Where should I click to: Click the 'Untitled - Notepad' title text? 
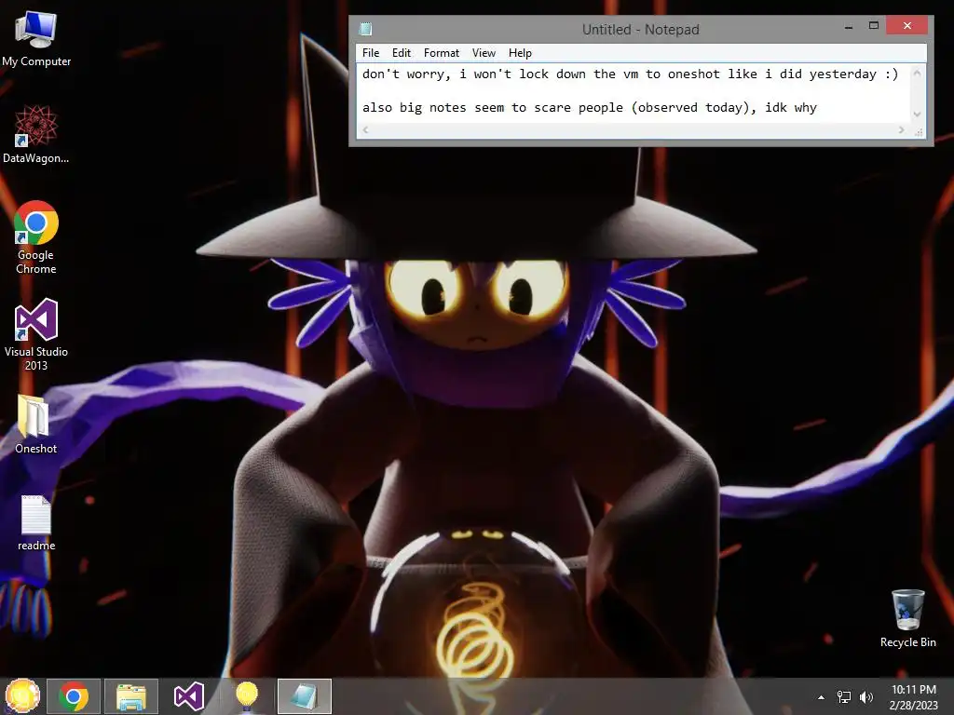[641, 29]
